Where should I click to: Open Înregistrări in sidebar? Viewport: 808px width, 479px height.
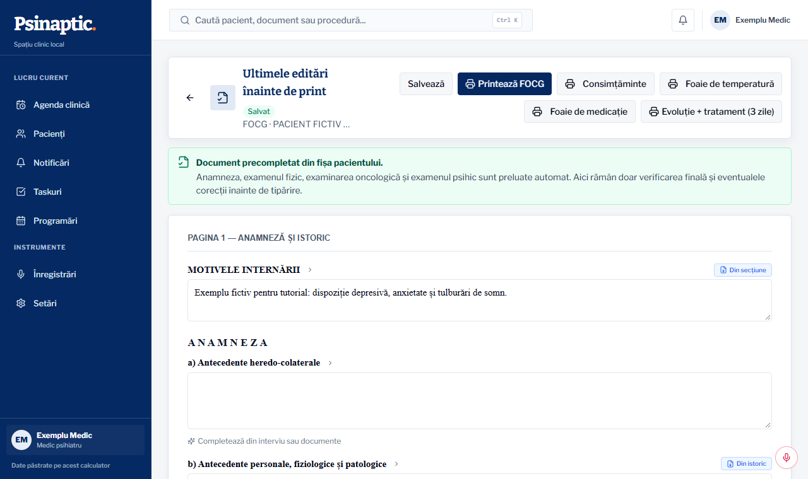coord(76,274)
